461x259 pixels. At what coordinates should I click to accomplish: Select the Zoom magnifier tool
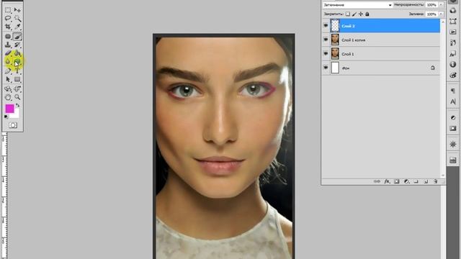pyautogui.click(x=17, y=97)
